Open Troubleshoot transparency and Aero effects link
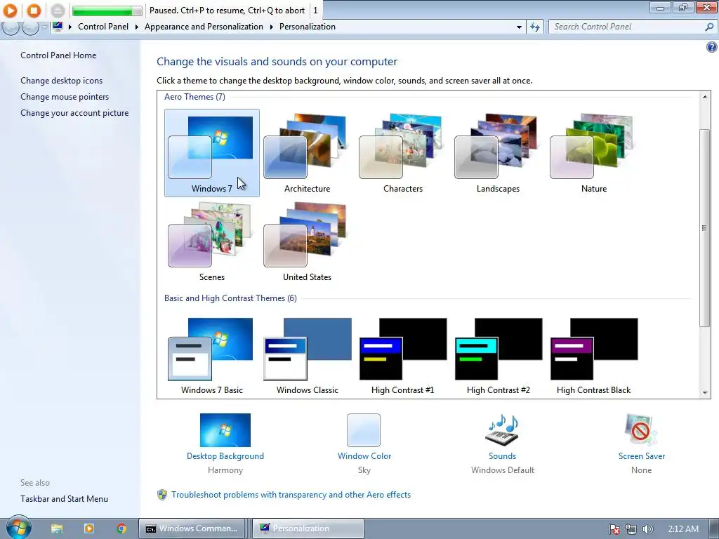 pyautogui.click(x=291, y=495)
